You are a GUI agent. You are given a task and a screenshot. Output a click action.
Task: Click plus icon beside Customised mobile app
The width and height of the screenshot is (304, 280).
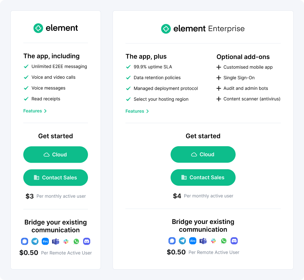click(219, 67)
